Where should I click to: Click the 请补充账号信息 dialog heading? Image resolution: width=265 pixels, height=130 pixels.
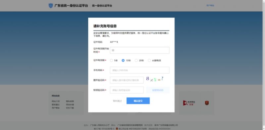(x=105, y=26)
